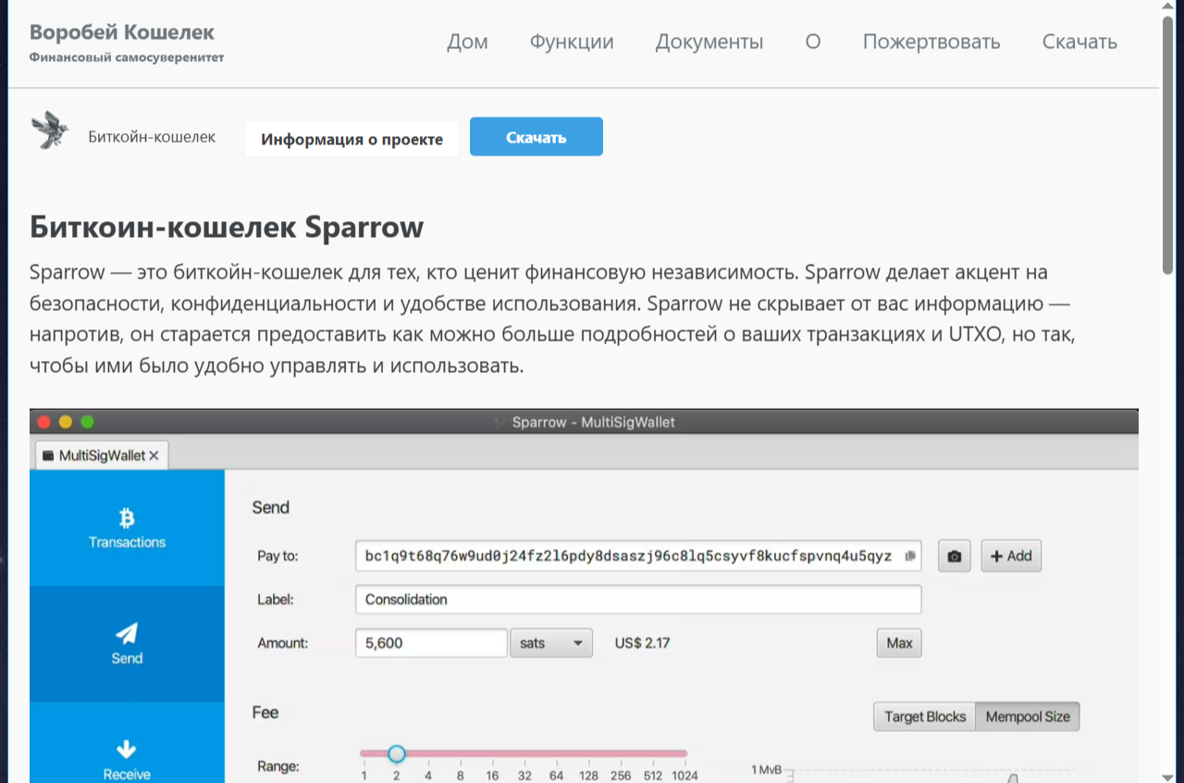Viewport: 1184px width, 783px height.
Task: Open the Функции navigation menu item
Action: (572, 42)
